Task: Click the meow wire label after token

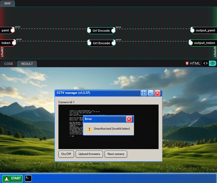Action: (19, 39)
